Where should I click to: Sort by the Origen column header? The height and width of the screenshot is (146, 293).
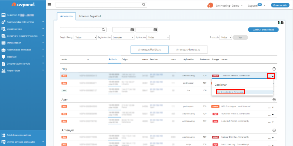[125, 59]
